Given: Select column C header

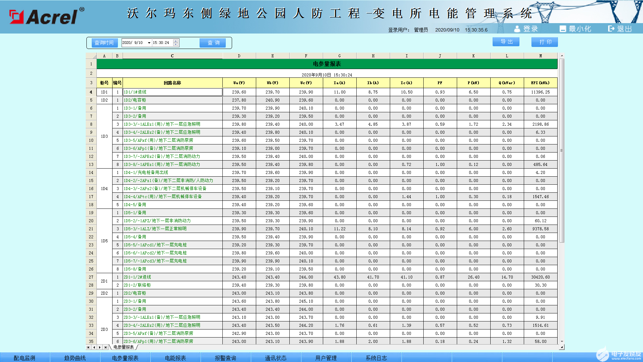Looking at the screenshot, I should coord(172,56).
